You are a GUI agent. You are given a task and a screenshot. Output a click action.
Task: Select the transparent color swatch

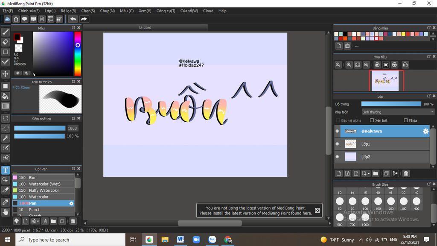[18, 48]
